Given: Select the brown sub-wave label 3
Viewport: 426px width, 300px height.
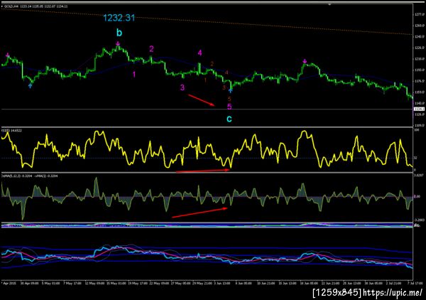Looking at the screenshot, I should (224, 87).
